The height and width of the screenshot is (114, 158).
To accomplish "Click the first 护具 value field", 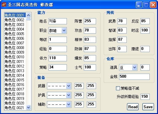I will pos(79,95).
